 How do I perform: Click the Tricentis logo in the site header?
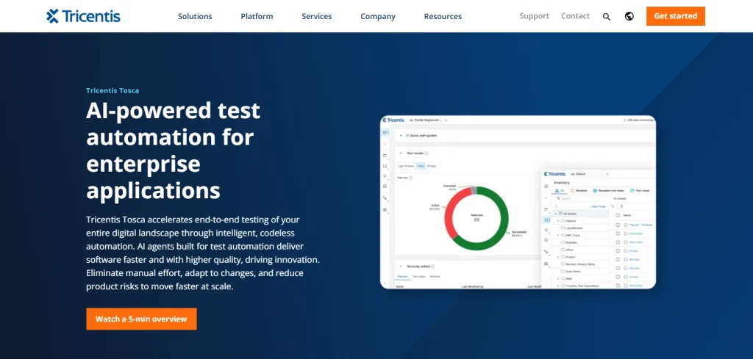83,16
